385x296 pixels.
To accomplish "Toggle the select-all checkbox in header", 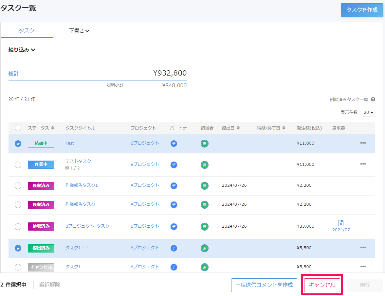I will pyautogui.click(x=18, y=128).
